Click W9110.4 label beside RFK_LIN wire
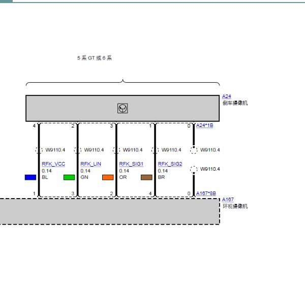 [94, 150]
